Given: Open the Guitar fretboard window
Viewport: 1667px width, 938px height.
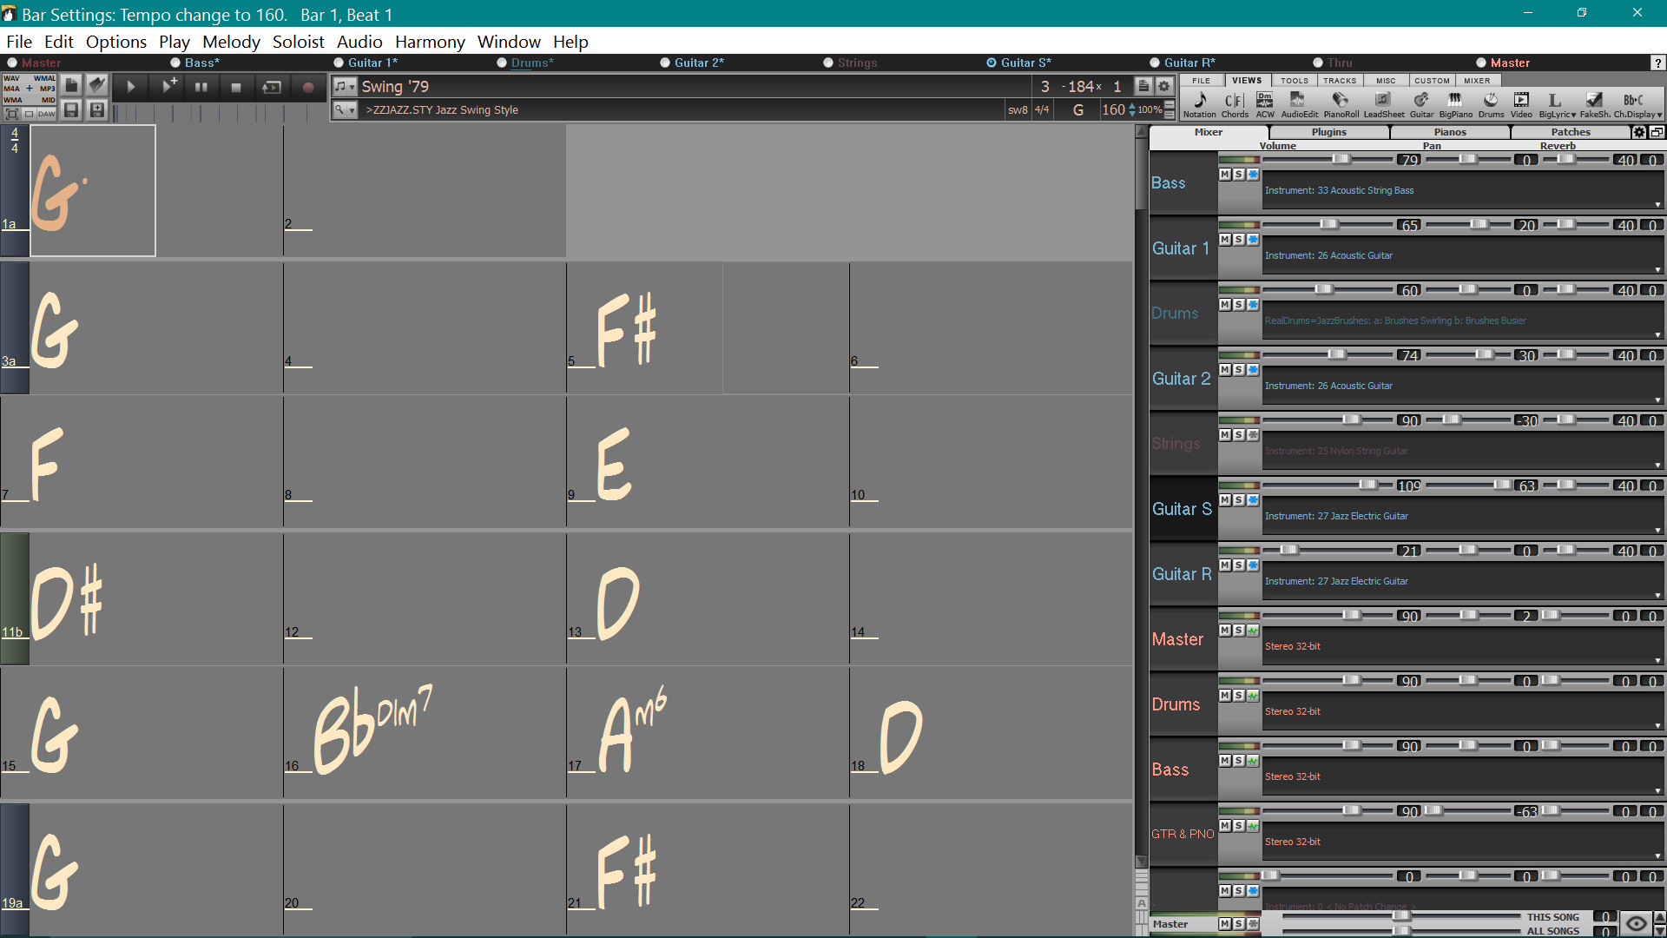Looking at the screenshot, I should pyautogui.click(x=1421, y=104).
